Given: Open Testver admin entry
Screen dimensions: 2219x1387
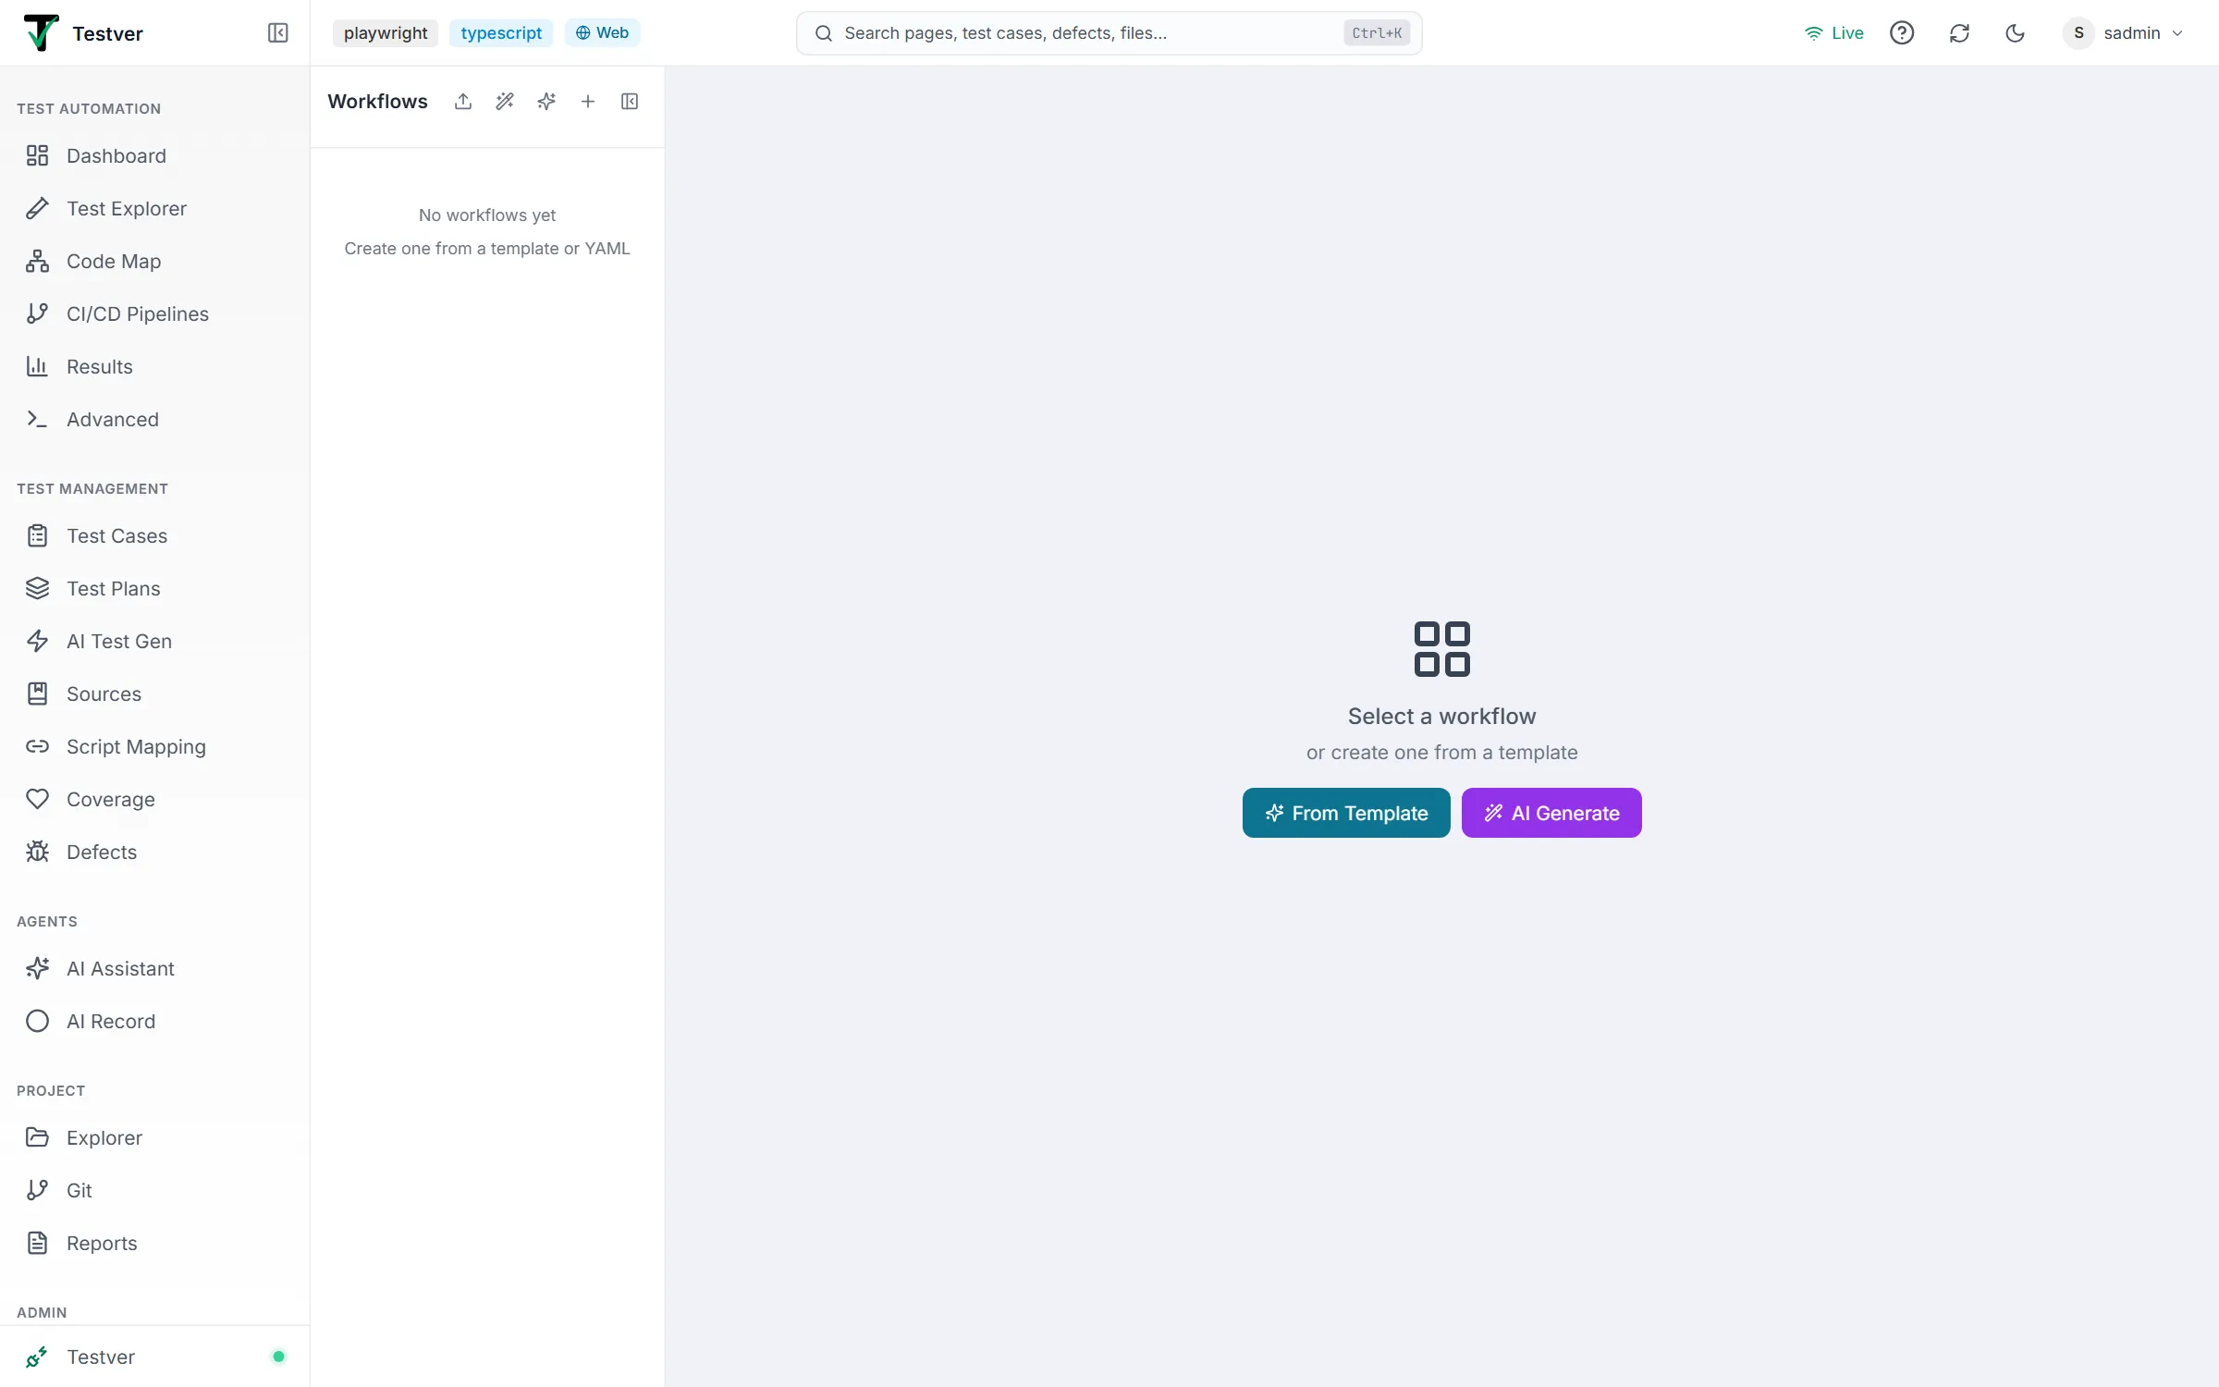Looking at the screenshot, I should pyautogui.click(x=154, y=1356).
